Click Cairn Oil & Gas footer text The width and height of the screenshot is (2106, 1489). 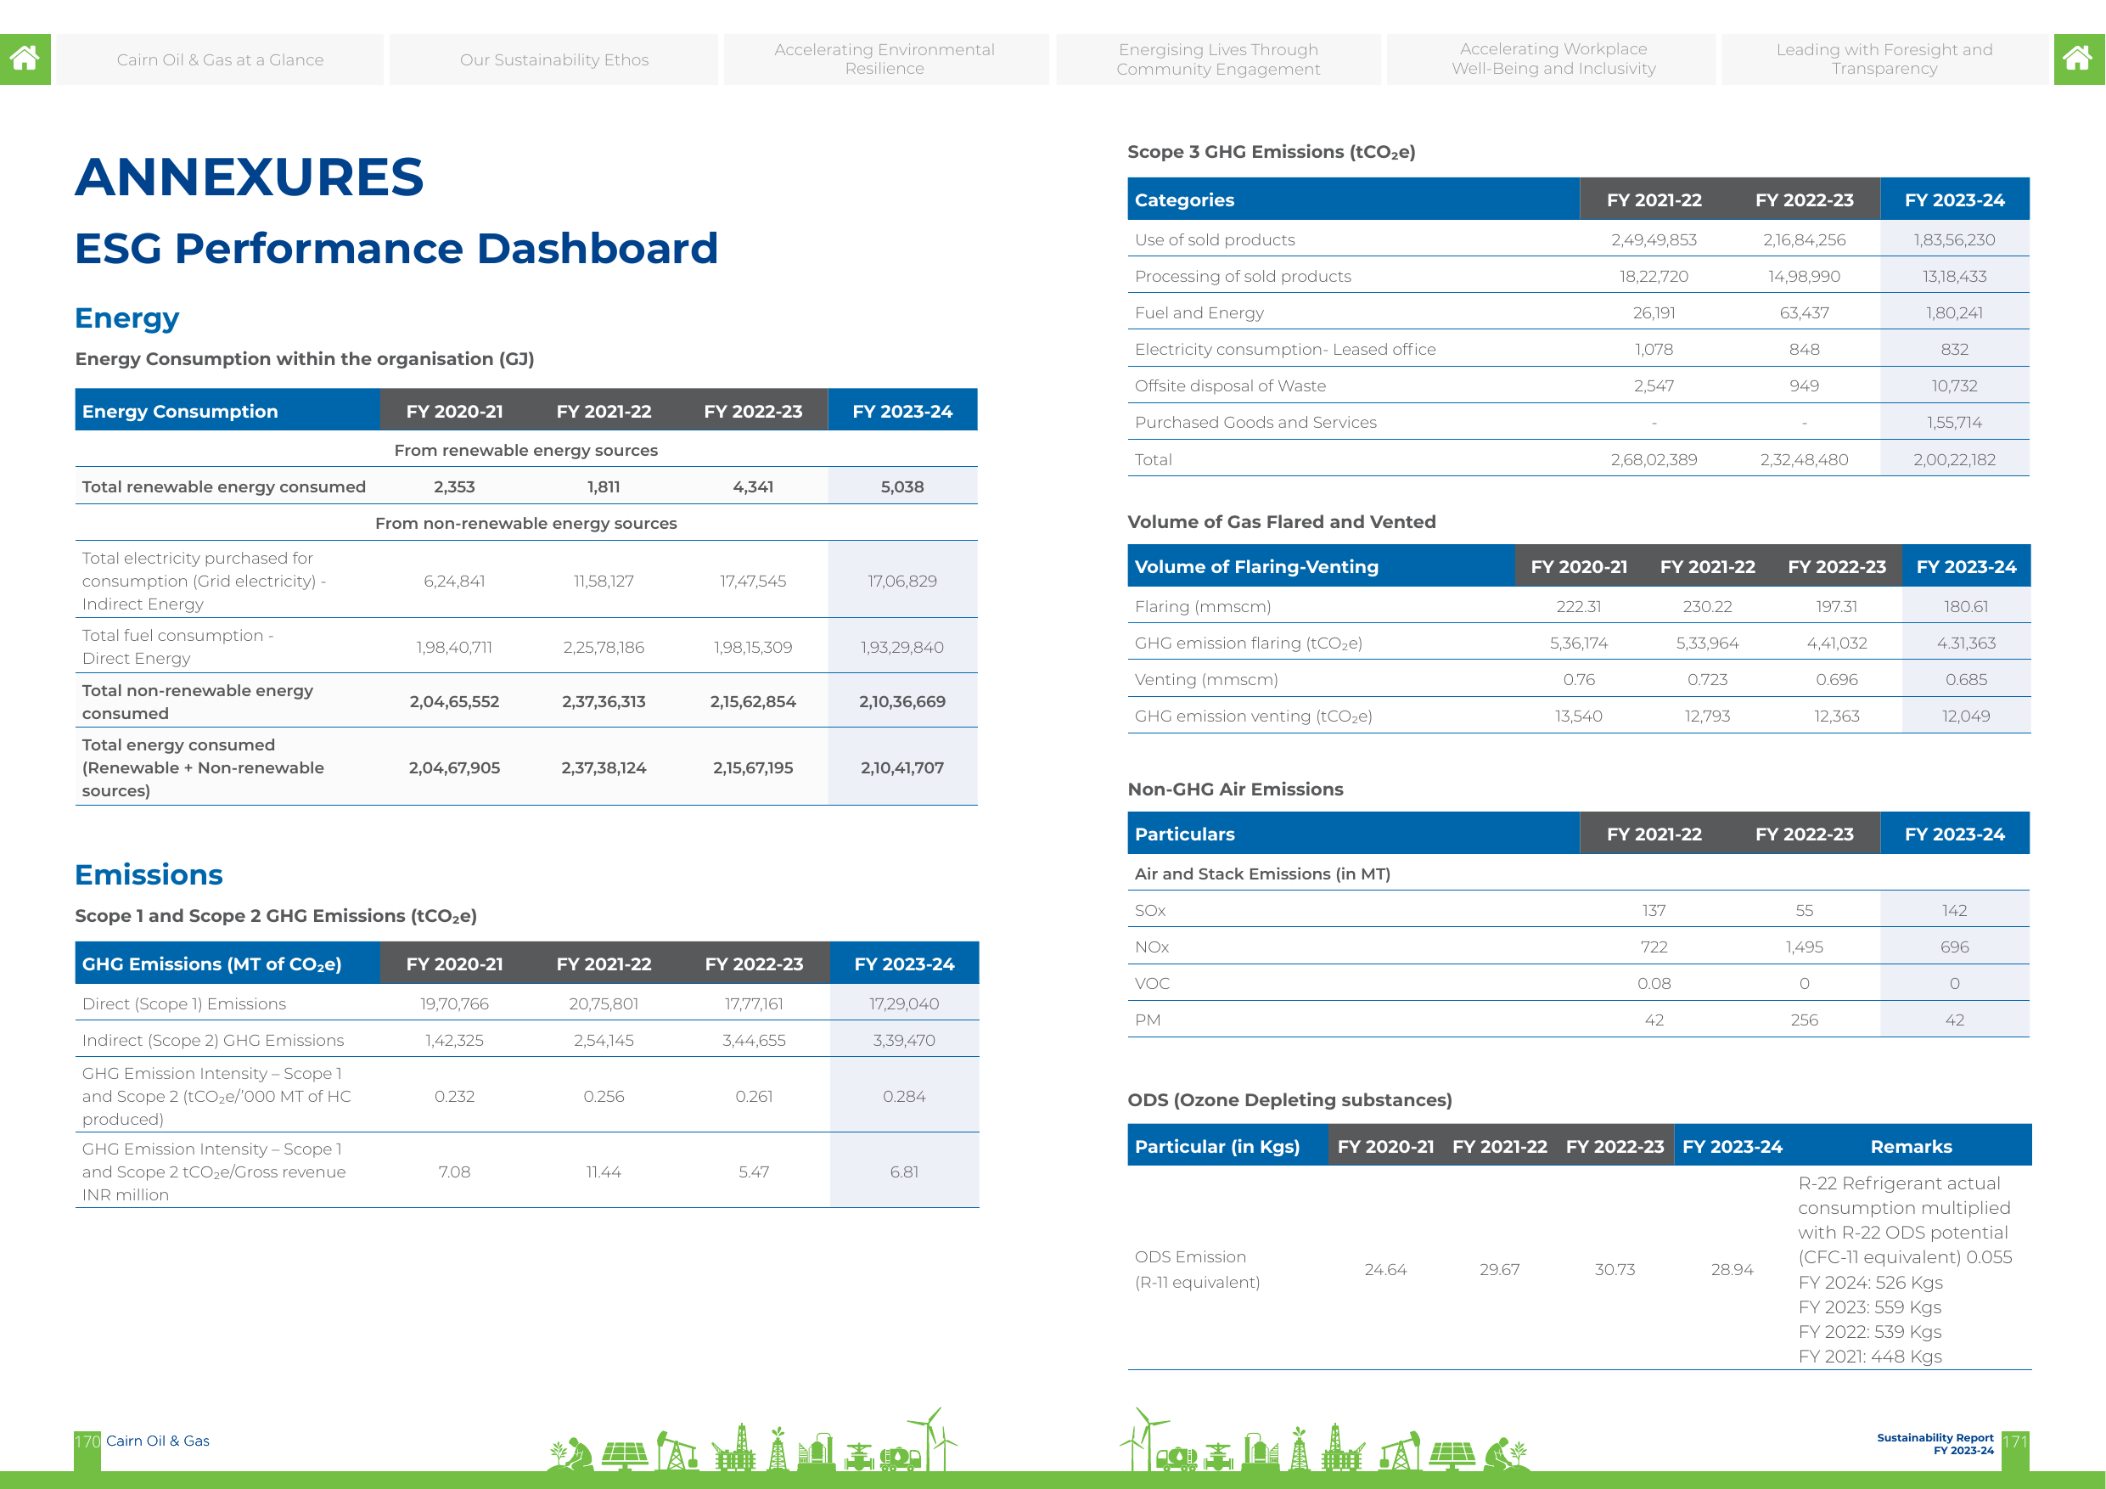pos(158,1441)
